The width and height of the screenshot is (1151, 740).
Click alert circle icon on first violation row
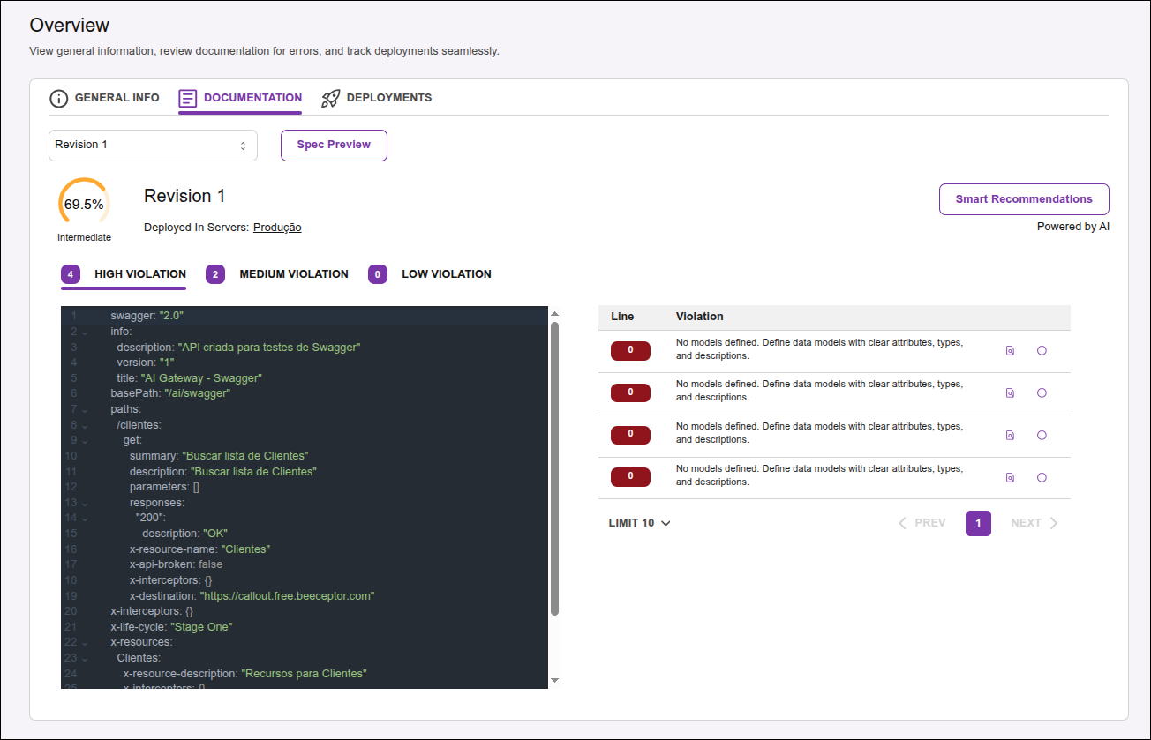tap(1042, 350)
